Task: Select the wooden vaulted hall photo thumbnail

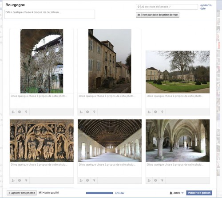Action: [x=110, y=140]
